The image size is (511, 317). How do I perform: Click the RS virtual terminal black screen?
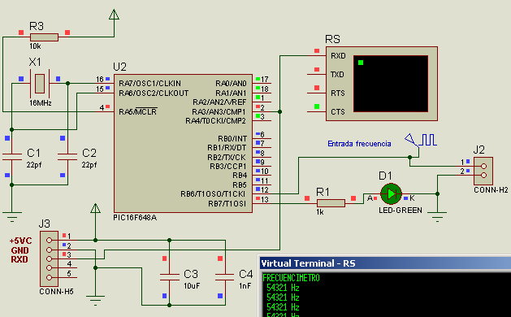(x=391, y=84)
